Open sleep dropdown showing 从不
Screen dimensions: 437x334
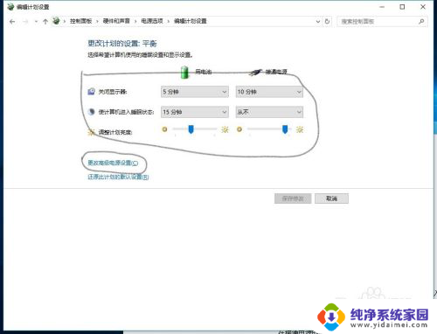coord(269,112)
